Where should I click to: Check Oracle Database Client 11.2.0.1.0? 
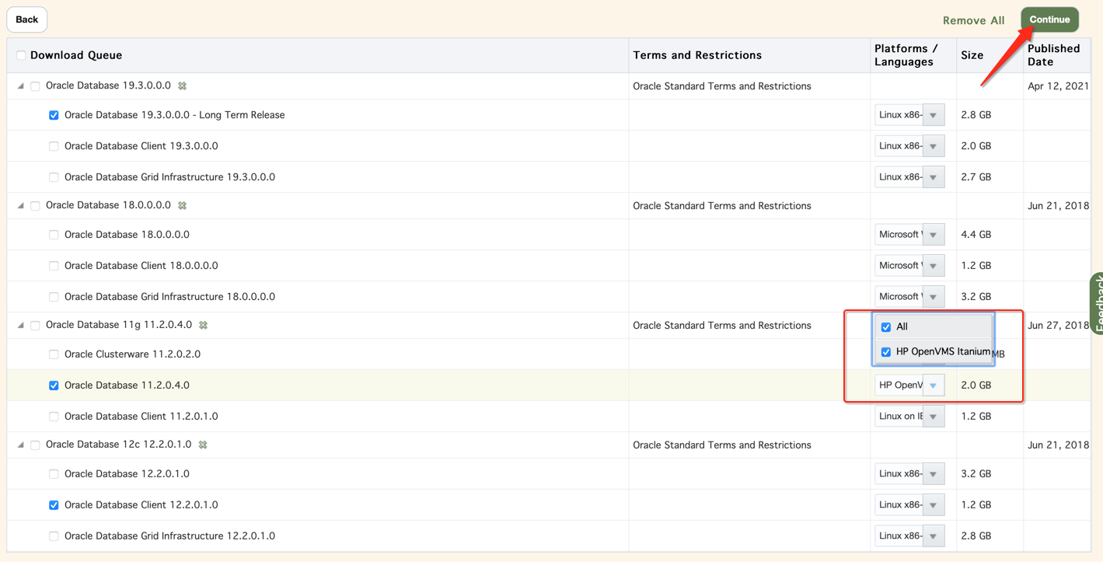point(54,417)
